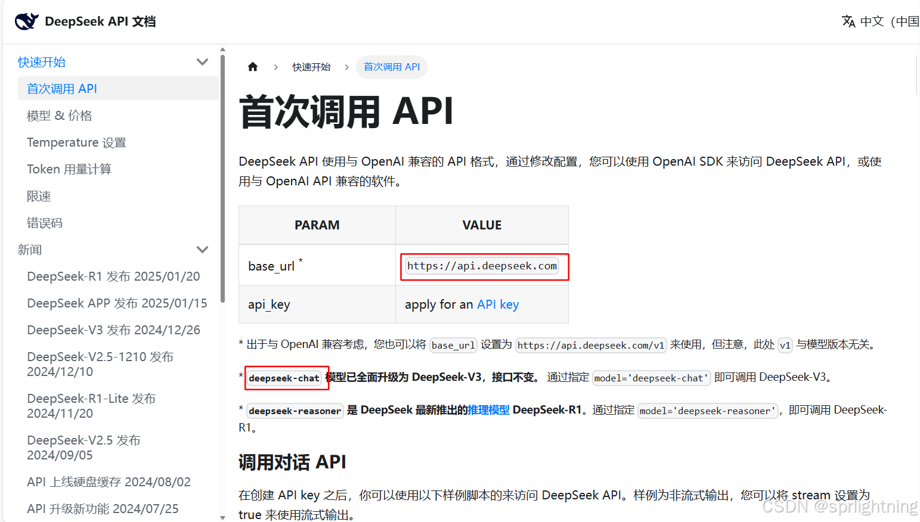Click the 首次调用 API page title
This screenshot has width=920, height=522.
pos(346,111)
